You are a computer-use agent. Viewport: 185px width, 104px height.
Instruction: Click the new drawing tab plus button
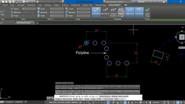point(37,23)
